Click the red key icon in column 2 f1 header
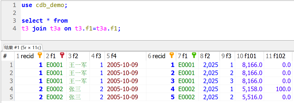294x103 pixels. [x=62, y=56]
